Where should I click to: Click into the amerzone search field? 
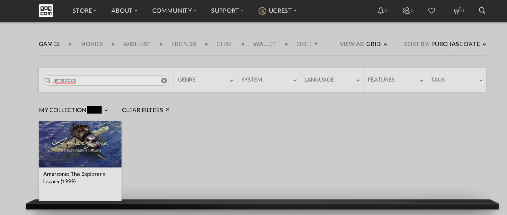[x=106, y=81]
